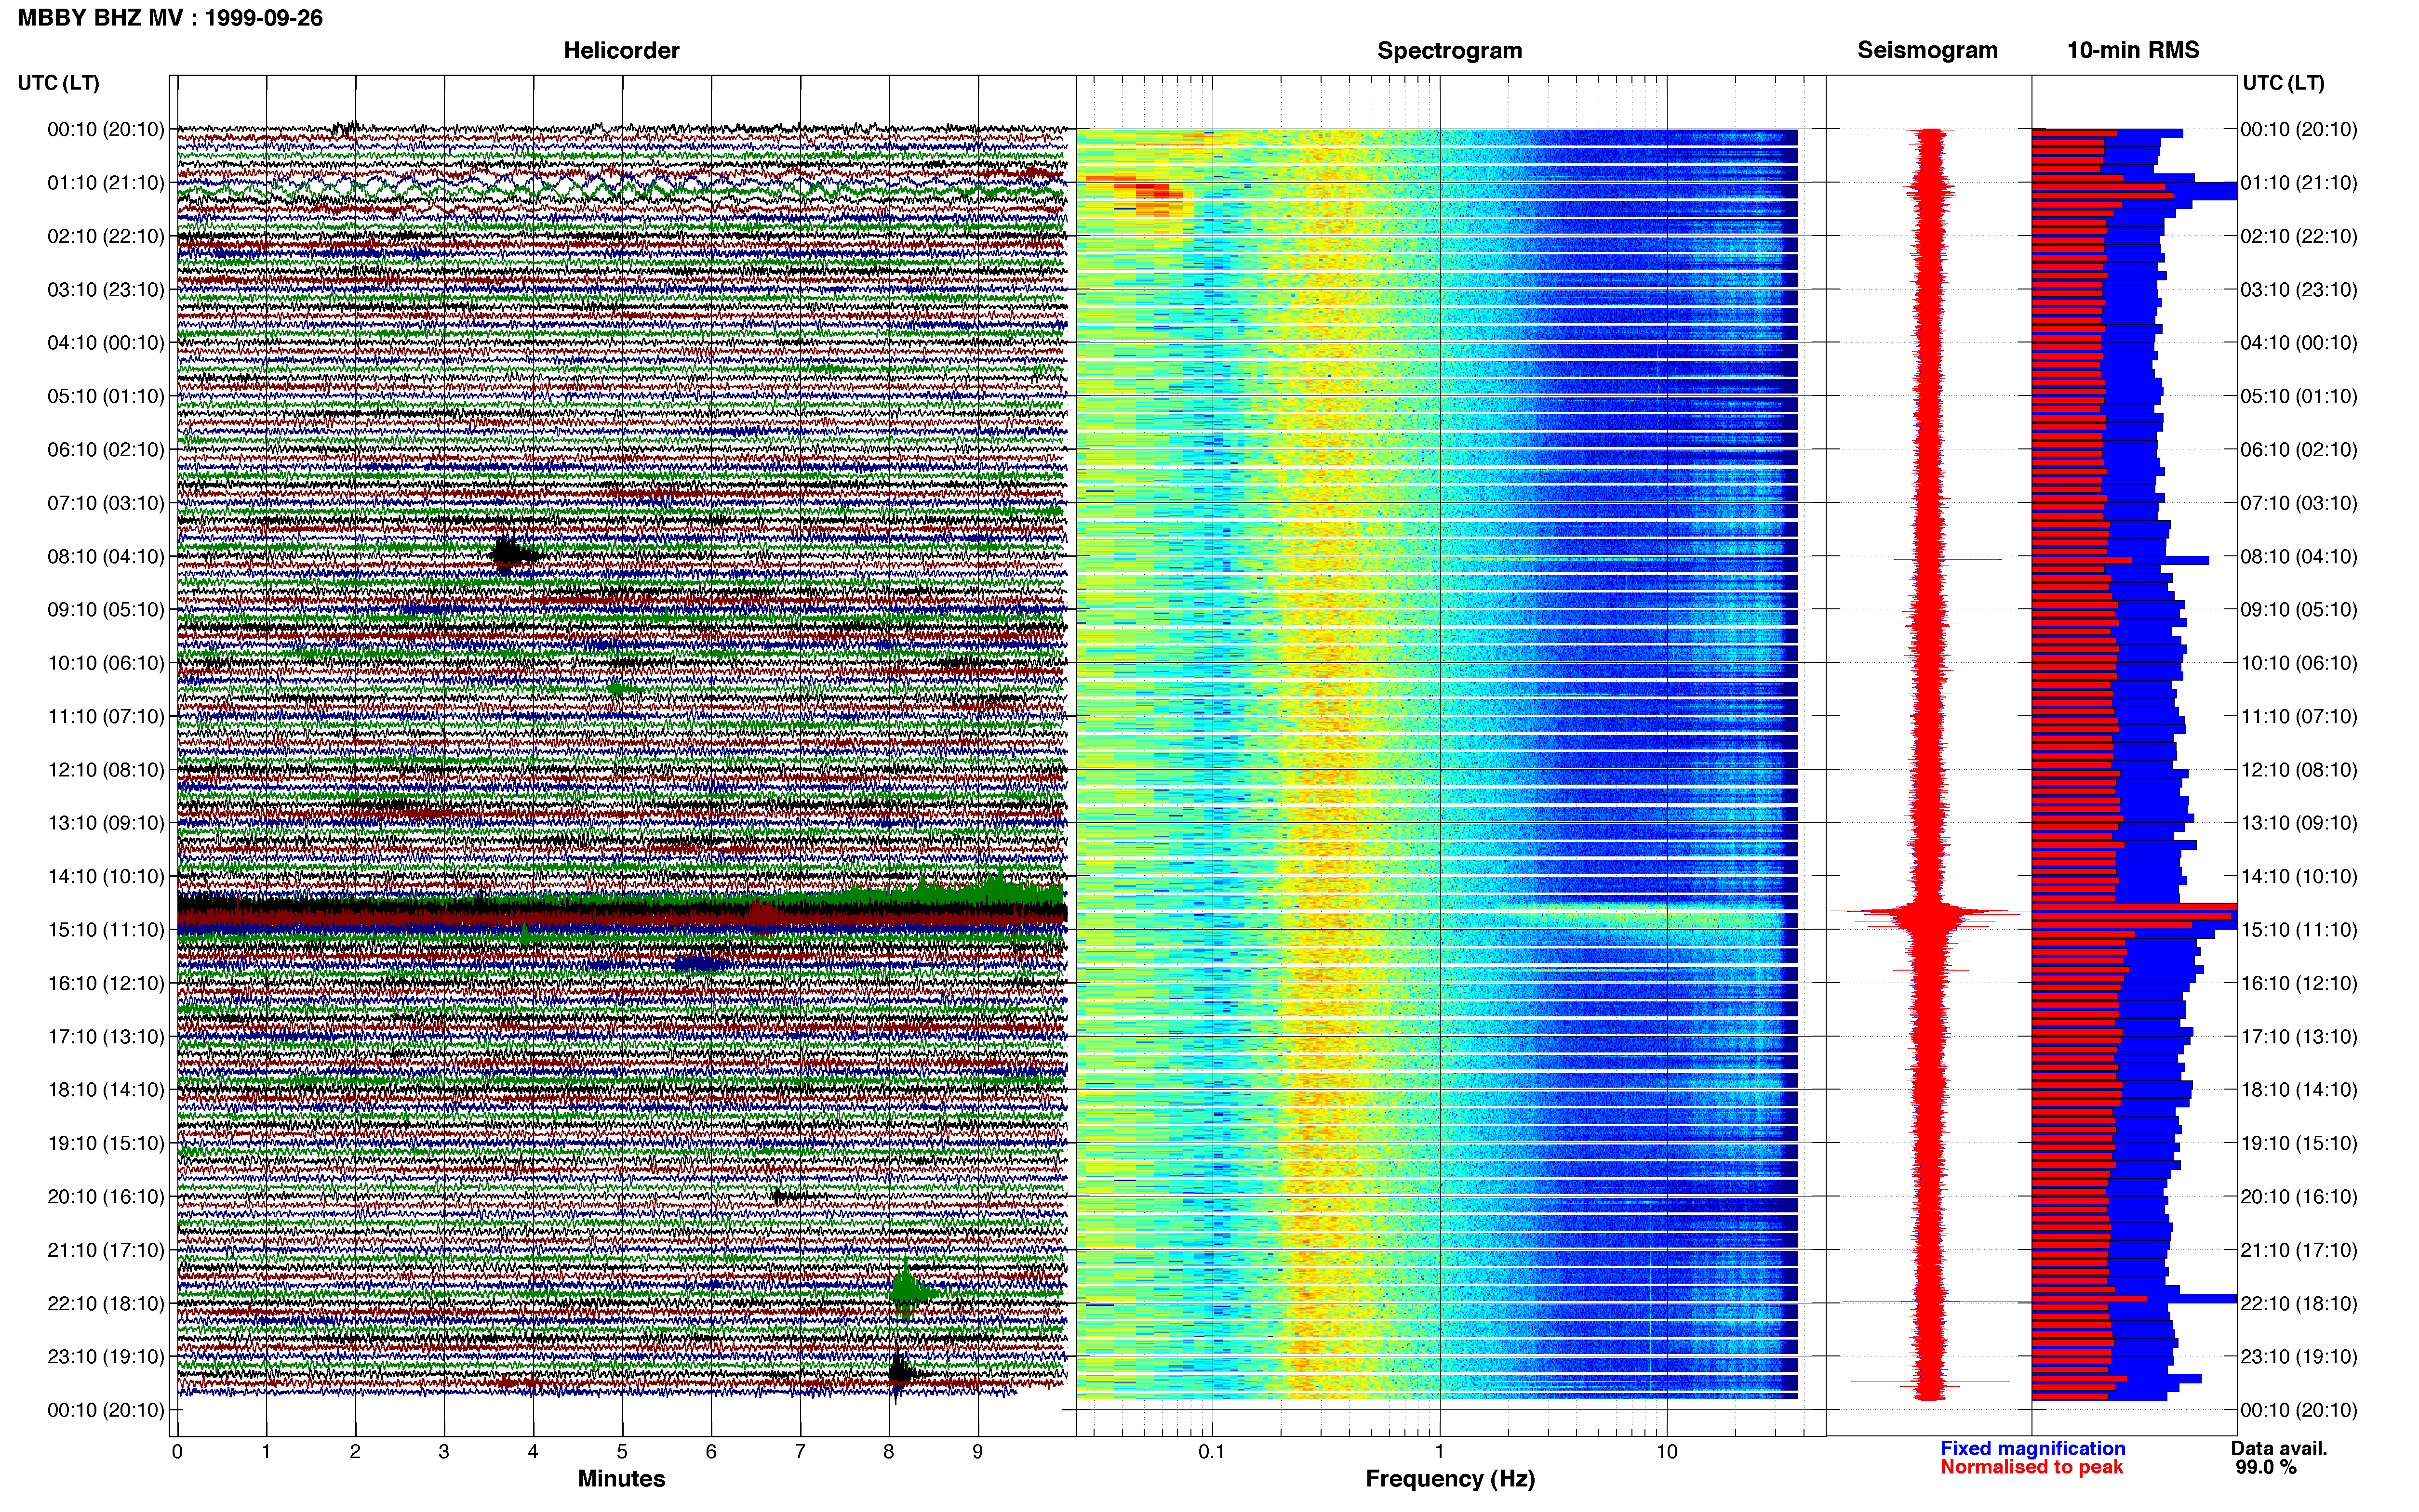The width and height of the screenshot is (2419, 1512).
Task: Click minute tick label '5' on helicorder axis
Action: coord(622,1452)
